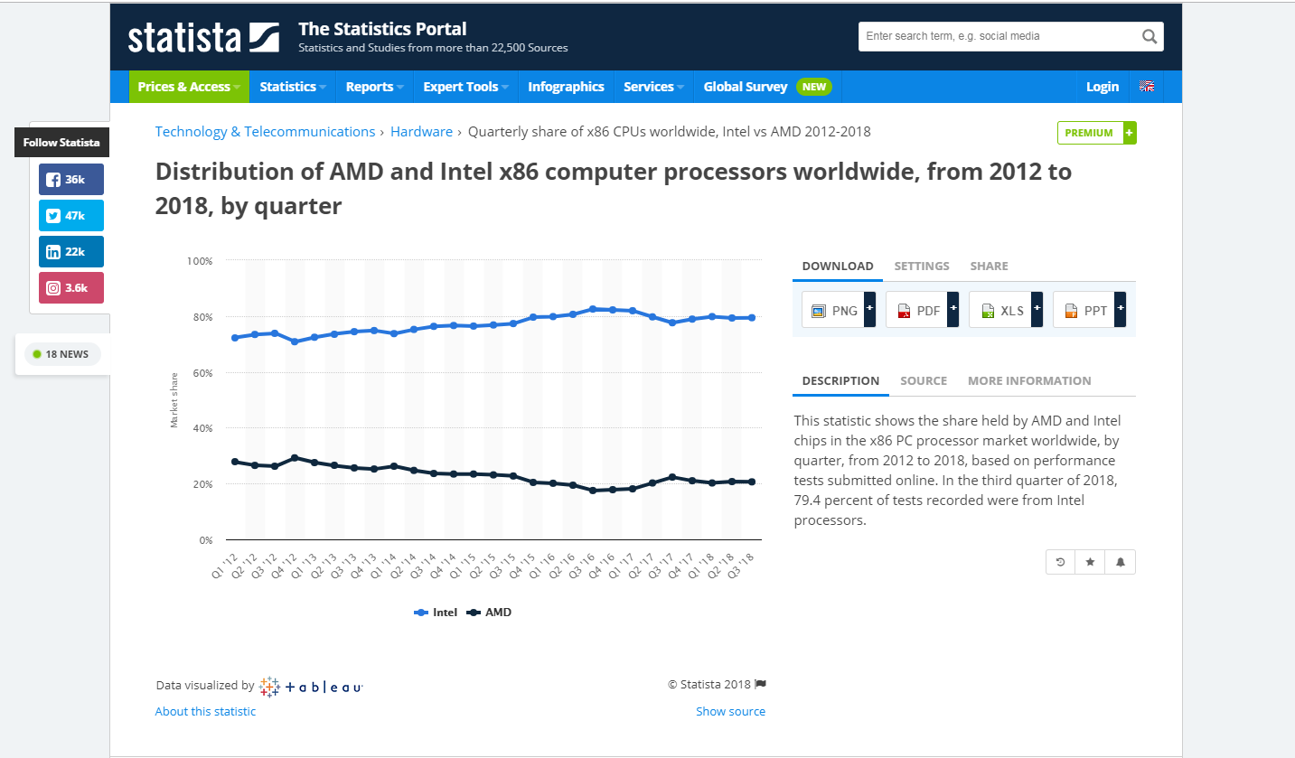Click the flag icon beside Statista 2018
This screenshot has width=1295, height=758.
(761, 684)
